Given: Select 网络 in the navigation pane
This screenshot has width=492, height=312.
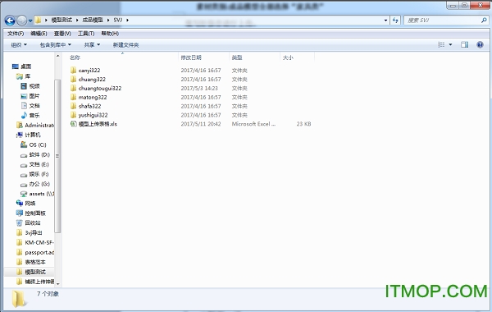Looking at the screenshot, I should tap(30, 204).
